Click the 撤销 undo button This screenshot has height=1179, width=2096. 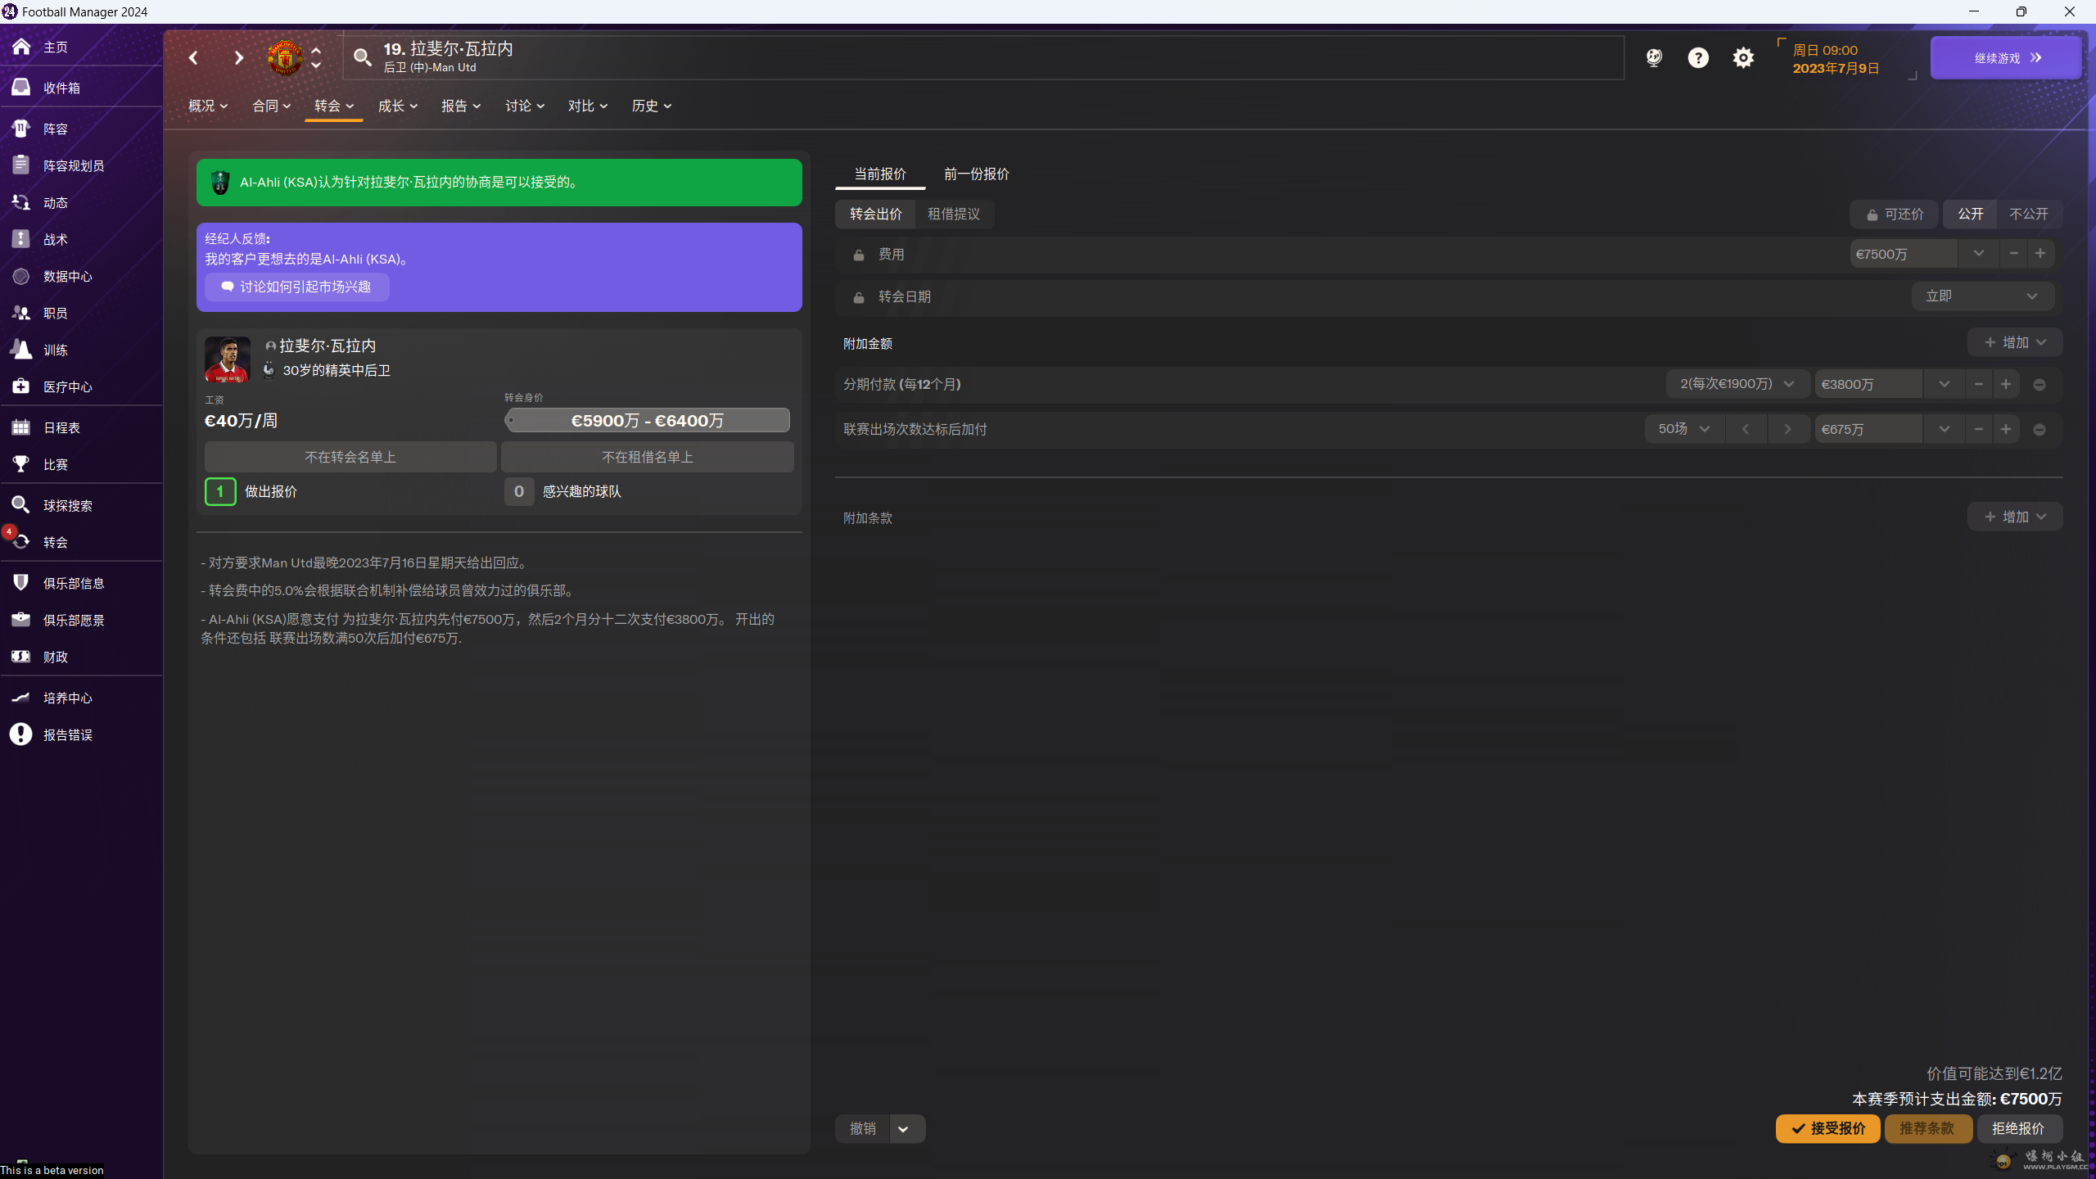pyautogui.click(x=863, y=1128)
